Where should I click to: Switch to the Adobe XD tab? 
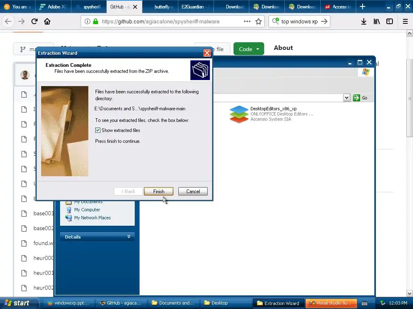point(53,7)
